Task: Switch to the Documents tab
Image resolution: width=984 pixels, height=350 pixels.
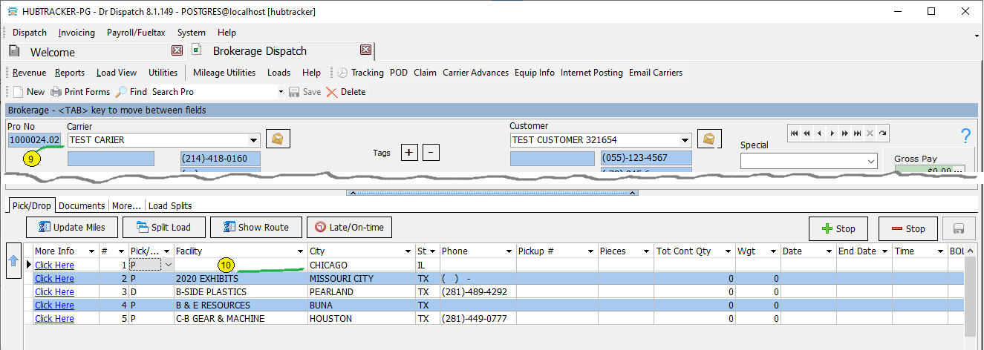Action: pyautogui.click(x=82, y=205)
